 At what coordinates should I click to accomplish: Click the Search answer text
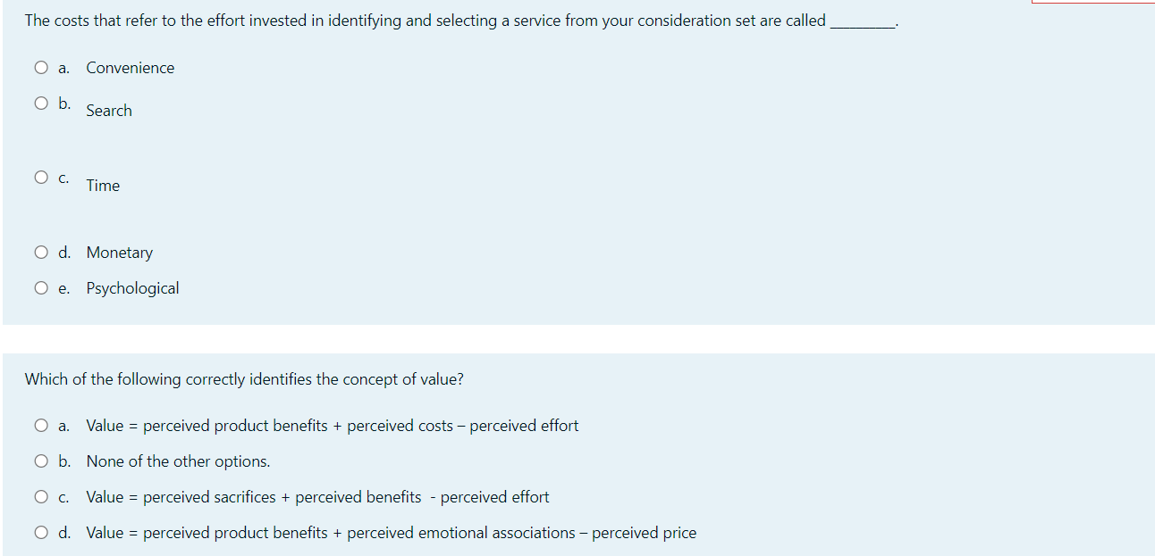pyautogui.click(x=109, y=111)
